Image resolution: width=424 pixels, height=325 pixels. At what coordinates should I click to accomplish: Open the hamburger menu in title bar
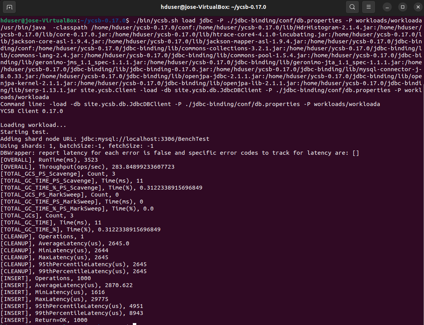pyautogui.click(x=369, y=7)
